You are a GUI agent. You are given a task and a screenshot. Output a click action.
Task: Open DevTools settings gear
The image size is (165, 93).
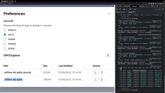[x=157, y=6]
